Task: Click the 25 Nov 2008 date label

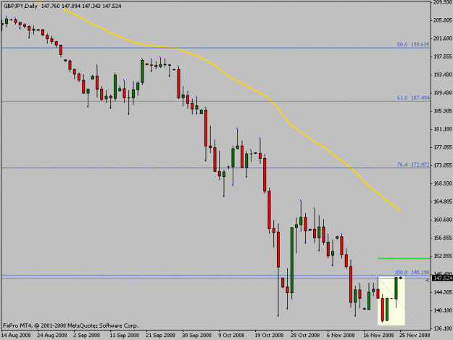Action: pos(415,335)
